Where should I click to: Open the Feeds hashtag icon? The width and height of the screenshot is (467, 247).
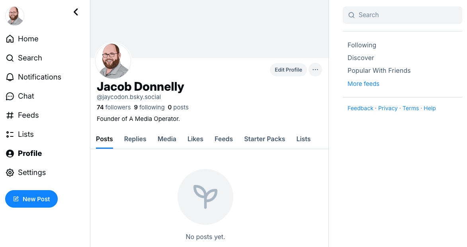[x=10, y=115]
